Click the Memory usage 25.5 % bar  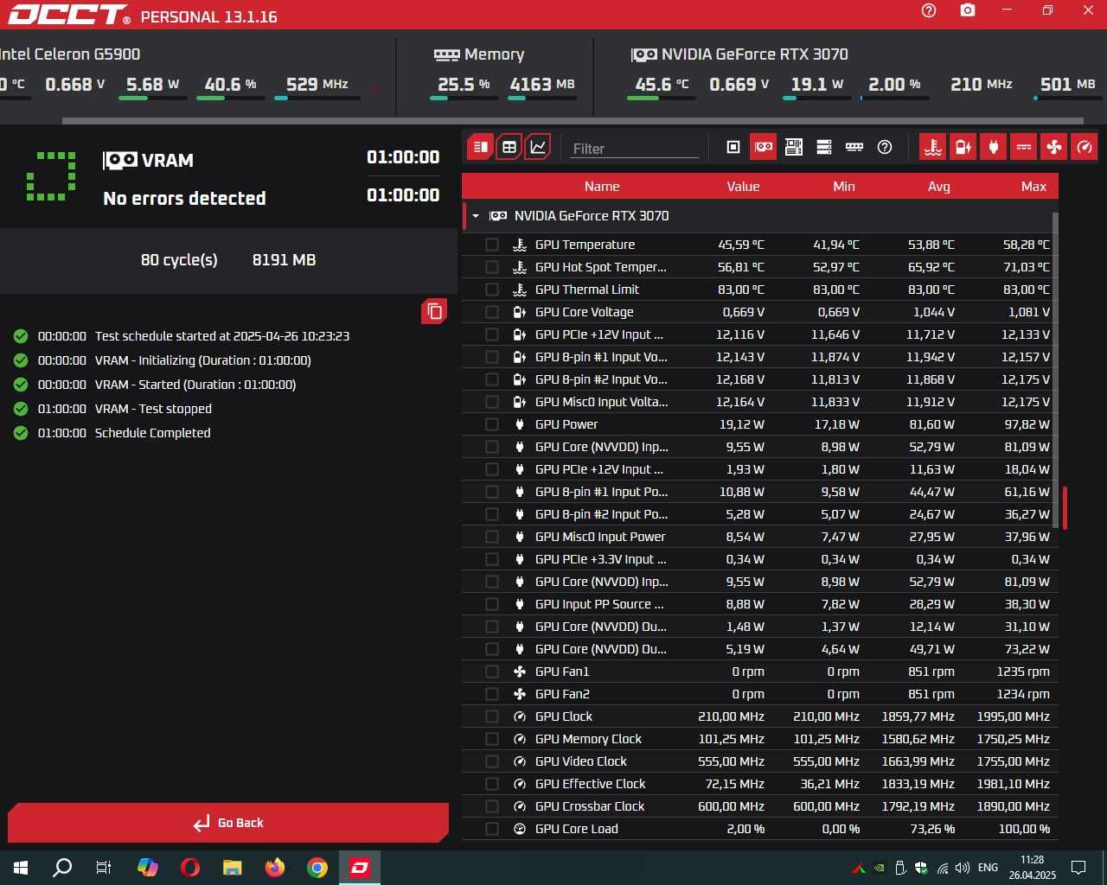coord(464,99)
